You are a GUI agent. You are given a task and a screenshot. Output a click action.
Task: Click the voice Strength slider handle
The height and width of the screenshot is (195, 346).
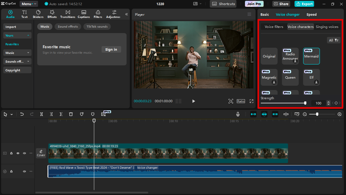coord(305,103)
